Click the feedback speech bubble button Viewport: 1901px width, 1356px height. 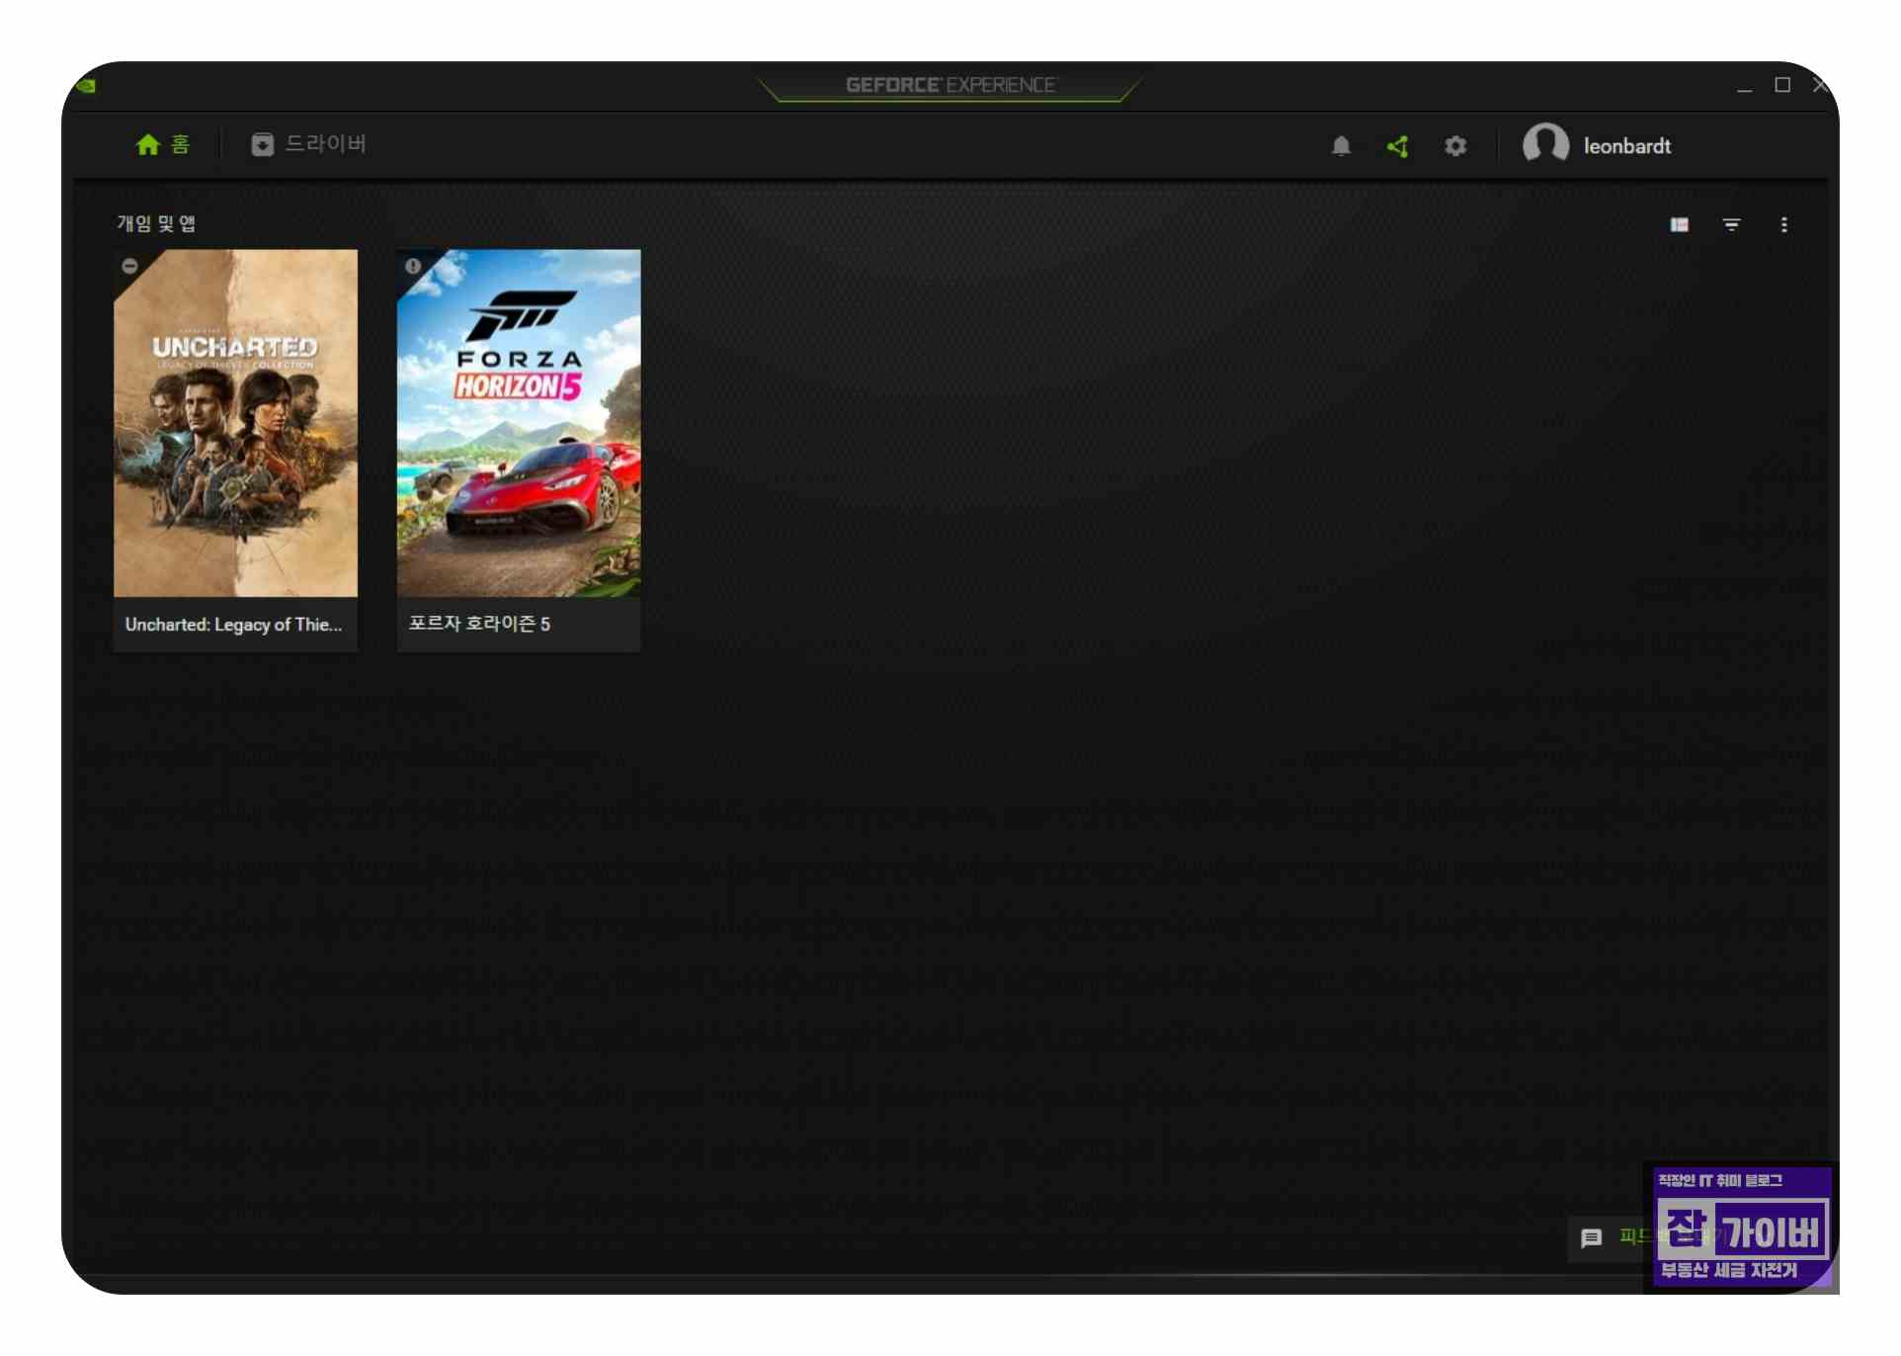click(x=1591, y=1237)
